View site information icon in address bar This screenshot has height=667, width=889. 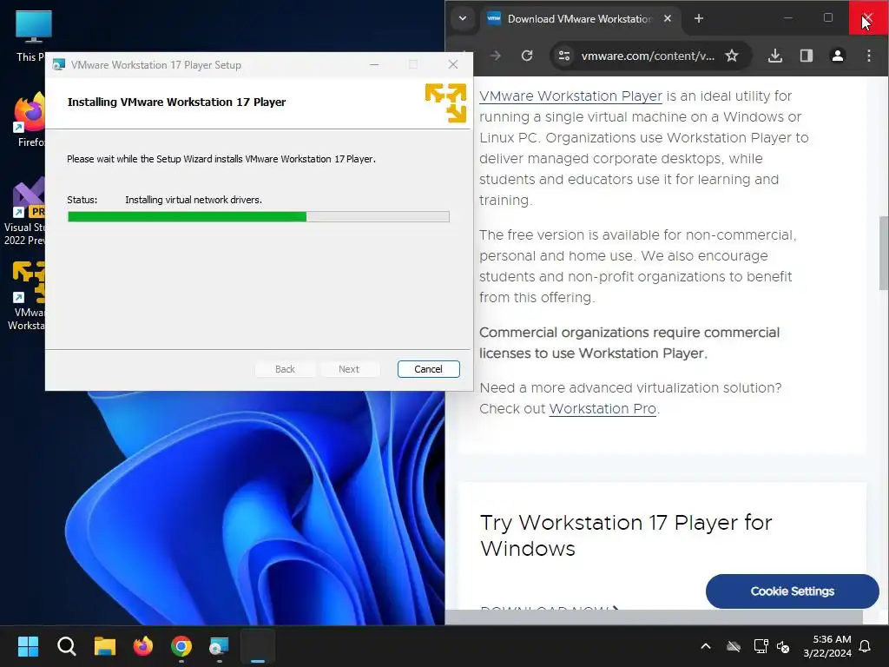coord(564,56)
